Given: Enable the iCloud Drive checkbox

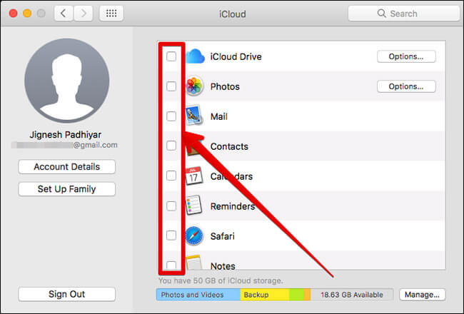Looking at the screenshot, I should tap(171, 56).
